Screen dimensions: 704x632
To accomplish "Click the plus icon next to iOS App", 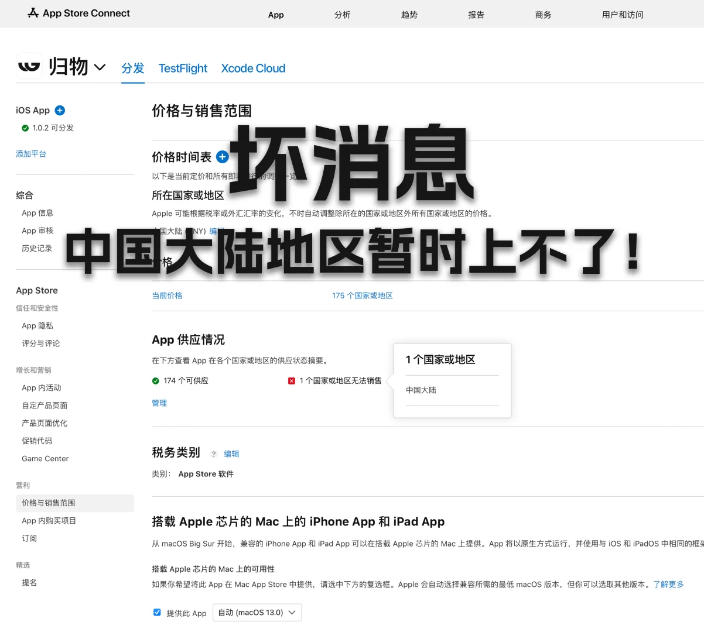I will pos(60,110).
